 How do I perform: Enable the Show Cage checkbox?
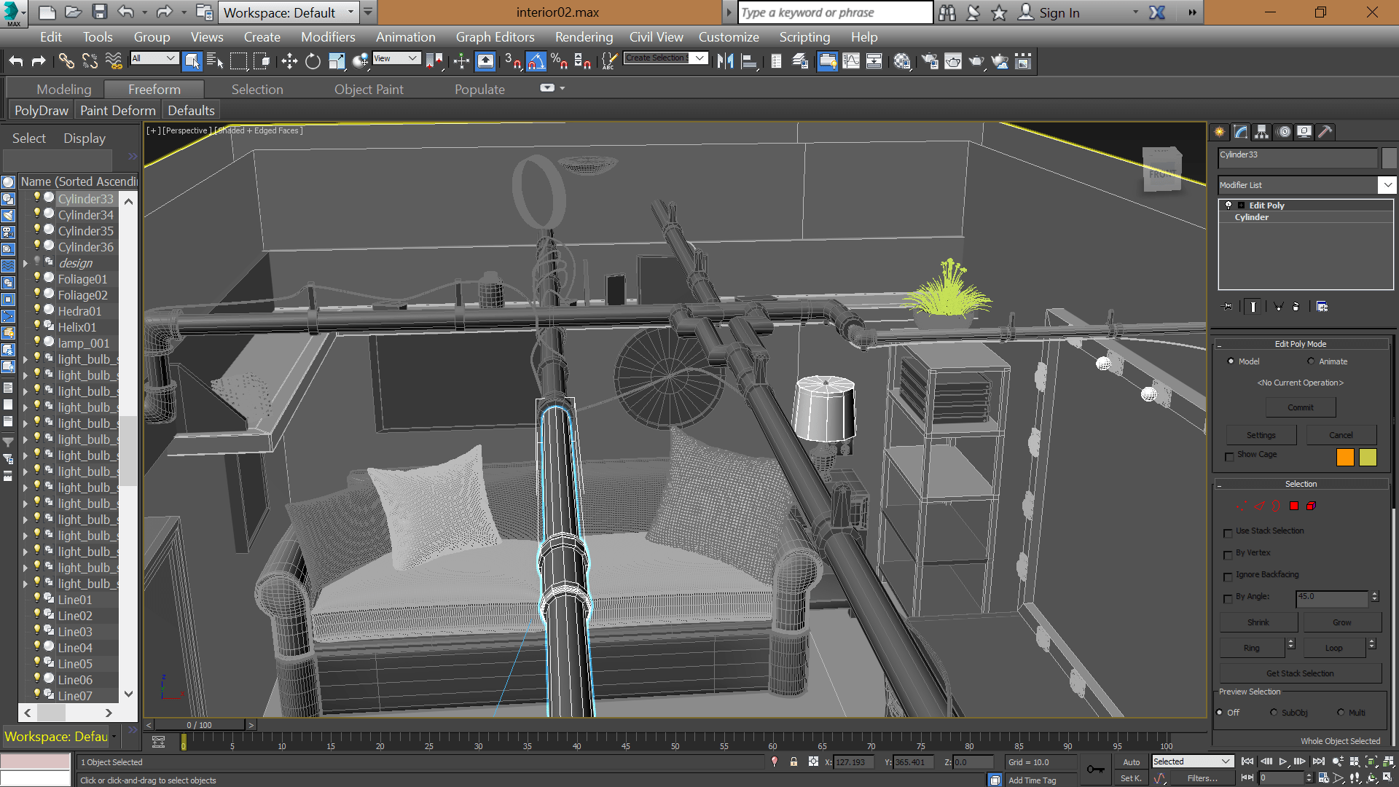1229,456
